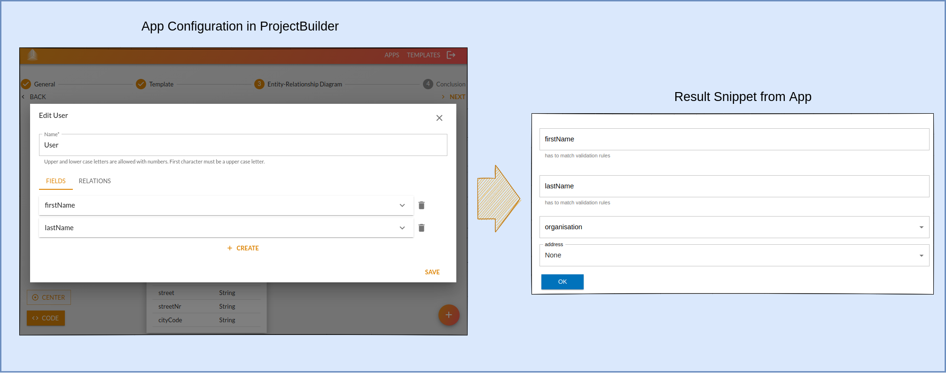The height and width of the screenshot is (373, 946).
Task: Click the blue OK button
Action: coord(562,282)
